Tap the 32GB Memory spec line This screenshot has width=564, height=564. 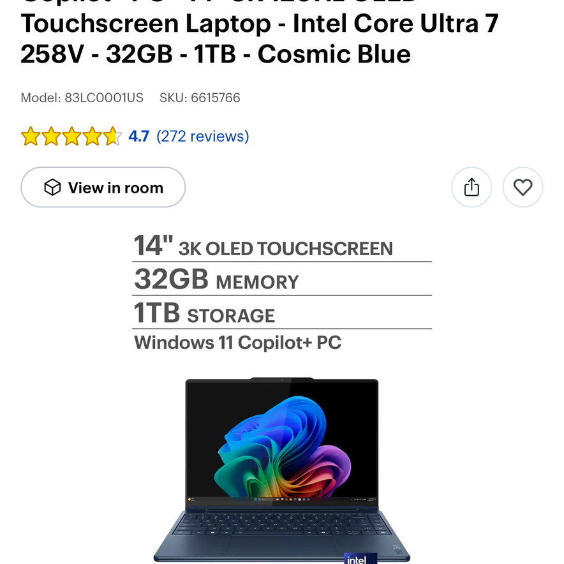216,279
